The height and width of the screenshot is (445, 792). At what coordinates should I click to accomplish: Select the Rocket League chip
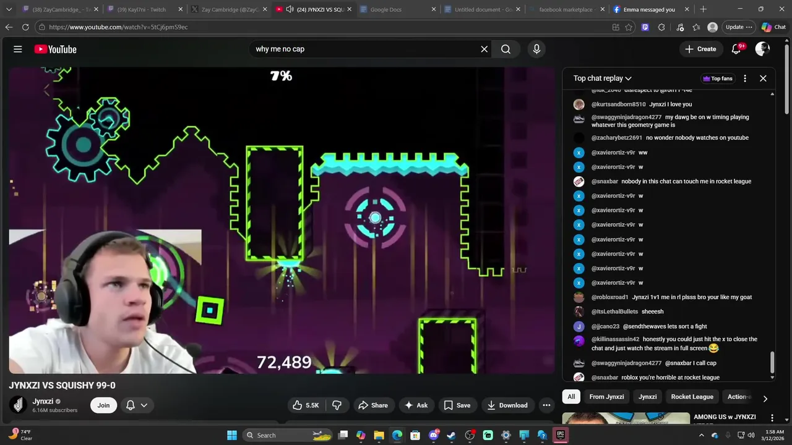click(692, 397)
